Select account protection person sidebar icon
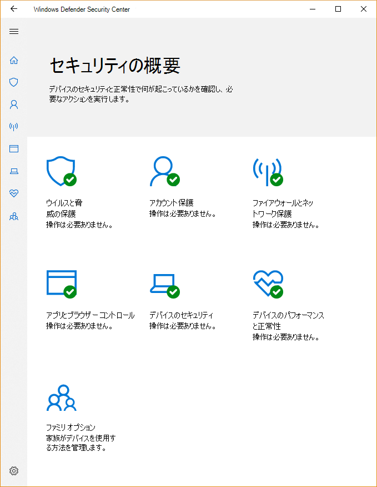This screenshot has height=487, width=377. tap(14, 105)
